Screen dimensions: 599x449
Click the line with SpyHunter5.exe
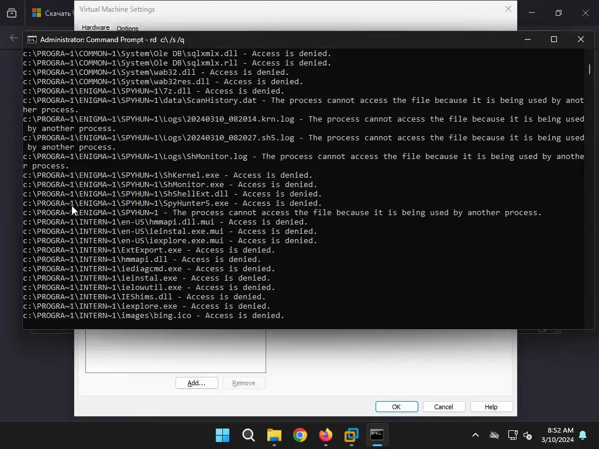point(173,203)
